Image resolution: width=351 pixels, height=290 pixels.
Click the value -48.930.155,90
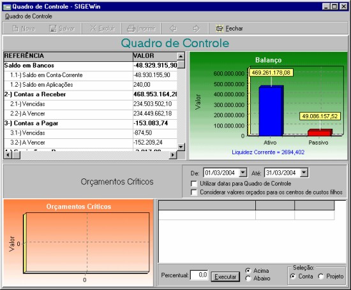coord(152,75)
